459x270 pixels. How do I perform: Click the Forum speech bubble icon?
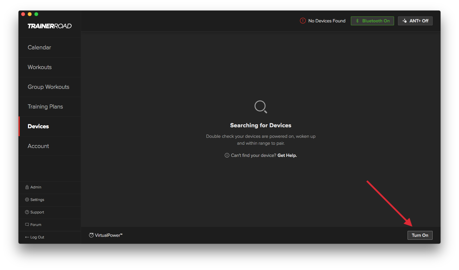pyautogui.click(x=27, y=225)
